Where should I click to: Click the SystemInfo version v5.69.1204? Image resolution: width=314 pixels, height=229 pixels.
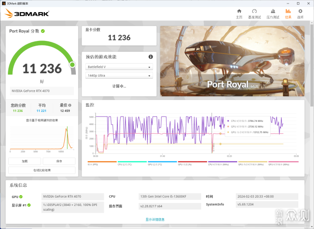pos(267,205)
